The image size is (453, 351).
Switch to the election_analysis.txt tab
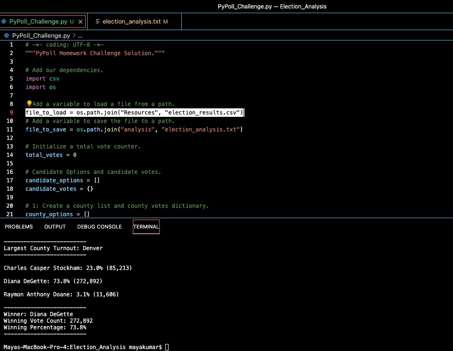(134, 21)
